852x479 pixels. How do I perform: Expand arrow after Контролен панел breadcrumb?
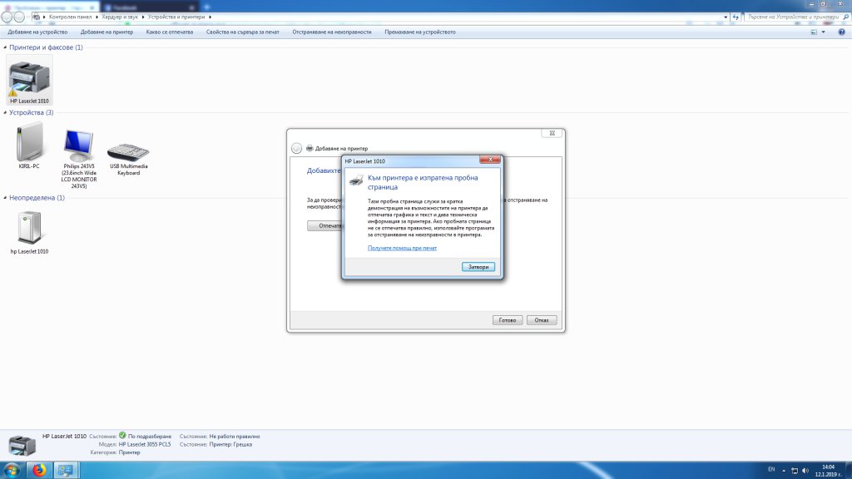tap(97, 17)
